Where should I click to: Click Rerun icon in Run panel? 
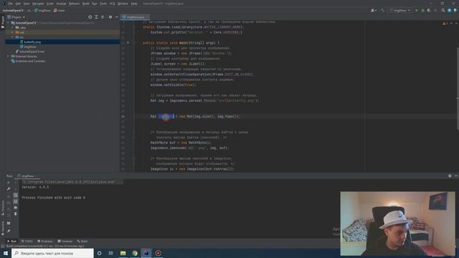[9, 183]
